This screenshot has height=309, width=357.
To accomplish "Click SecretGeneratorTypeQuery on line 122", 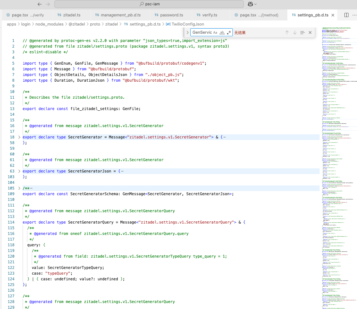I will (x=75, y=268).
